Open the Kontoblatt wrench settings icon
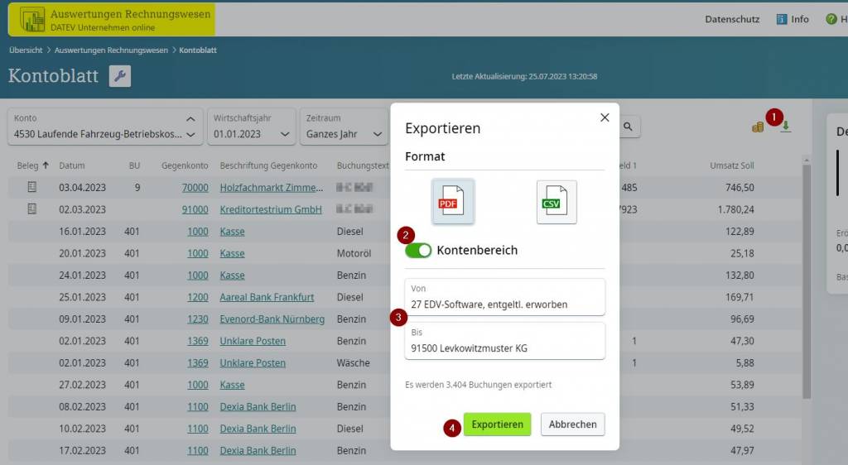The width and height of the screenshot is (848, 465). (120, 77)
